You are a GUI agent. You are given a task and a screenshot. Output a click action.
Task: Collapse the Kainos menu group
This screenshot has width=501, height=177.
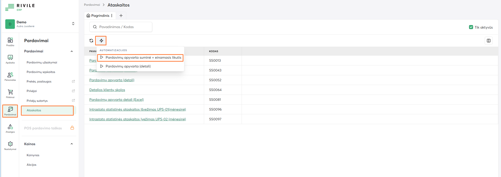pos(72,144)
